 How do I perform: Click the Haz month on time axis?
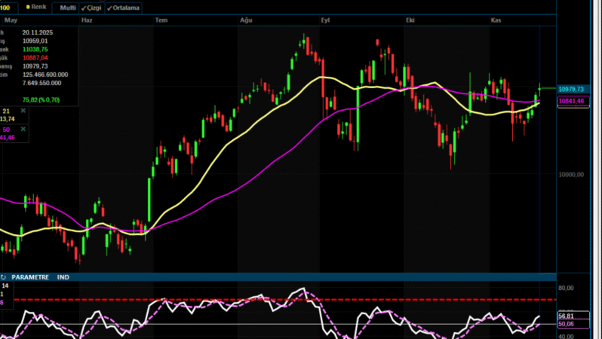[x=87, y=20]
